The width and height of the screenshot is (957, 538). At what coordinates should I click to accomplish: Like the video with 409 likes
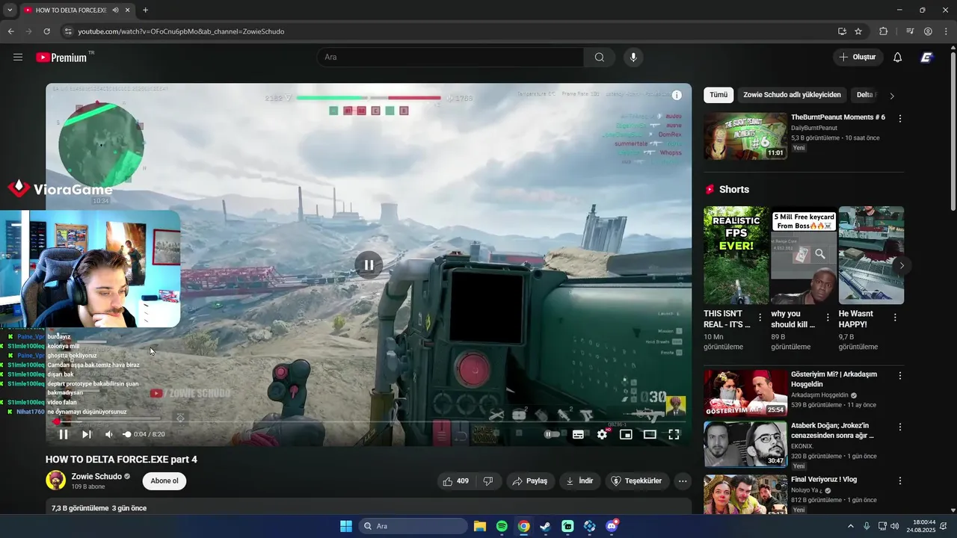tap(456, 481)
